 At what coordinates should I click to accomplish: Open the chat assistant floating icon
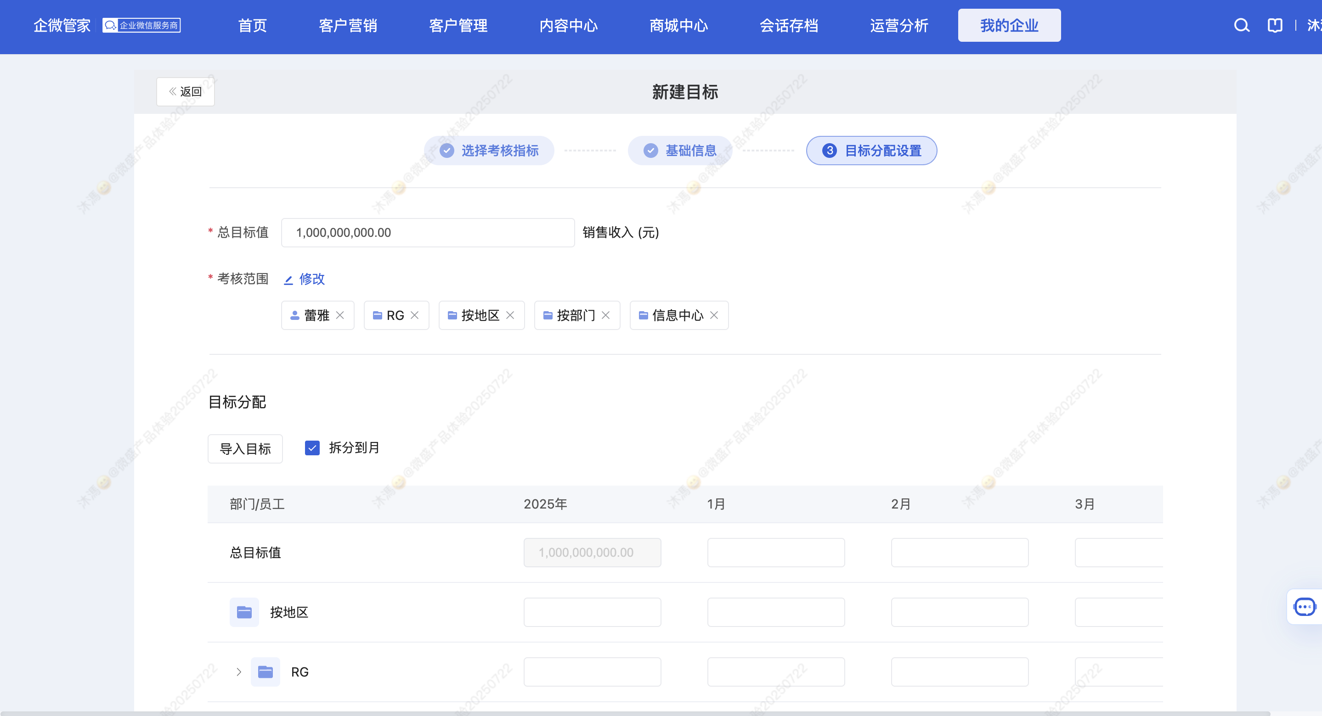1304,607
